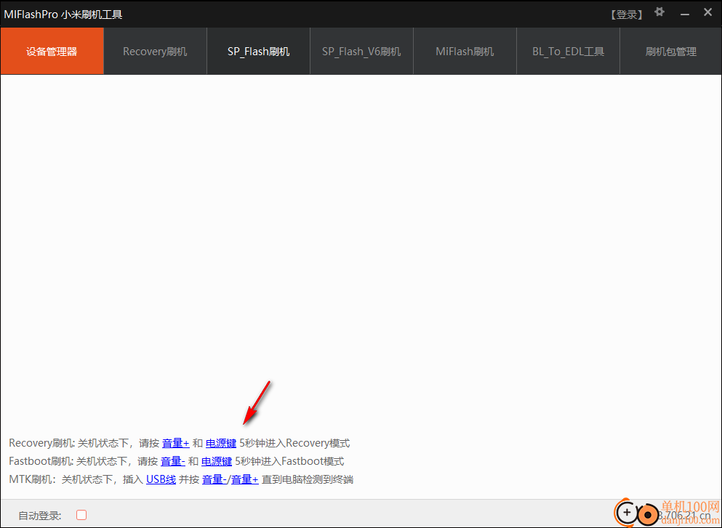The image size is (722, 528).
Task: Click the 【登录】 login button
Action: coord(627,15)
